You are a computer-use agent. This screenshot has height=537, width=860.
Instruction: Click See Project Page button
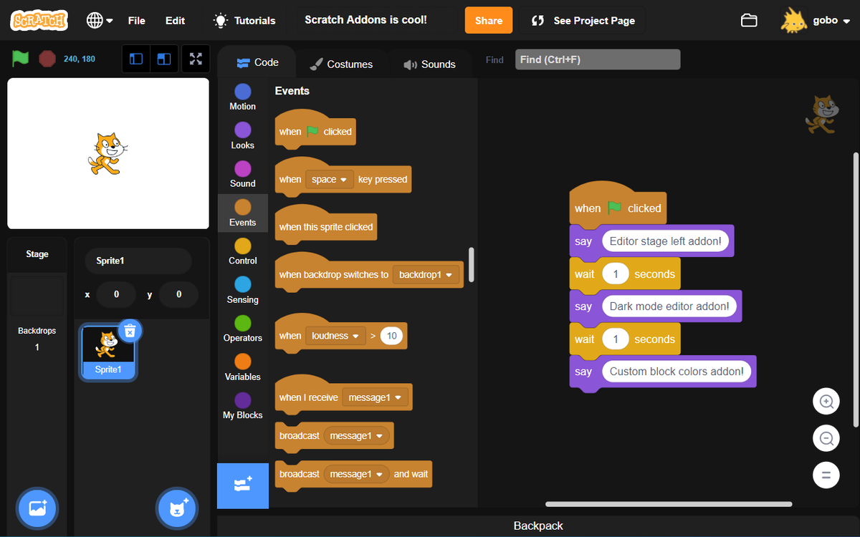pyautogui.click(x=583, y=20)
